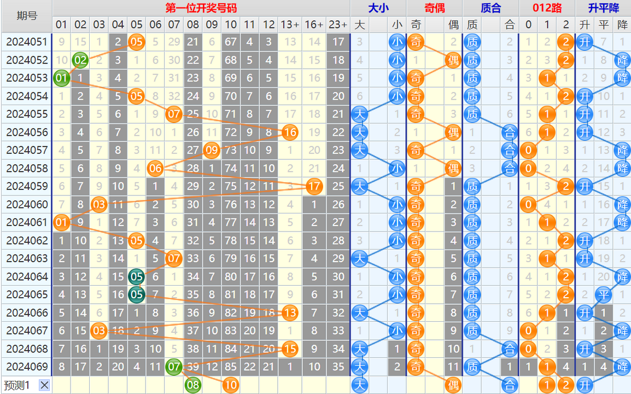Click the green 01 ball in row 2024053
The image size is (631, 394).
coord(61,78)
